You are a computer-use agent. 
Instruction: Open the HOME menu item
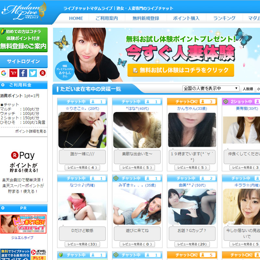pos(76,18)
